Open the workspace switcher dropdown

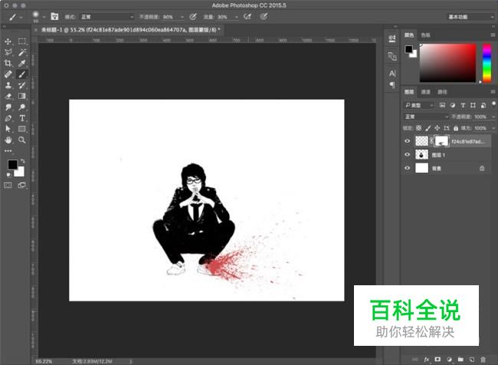pyautogui.click(x=470, y=17)
